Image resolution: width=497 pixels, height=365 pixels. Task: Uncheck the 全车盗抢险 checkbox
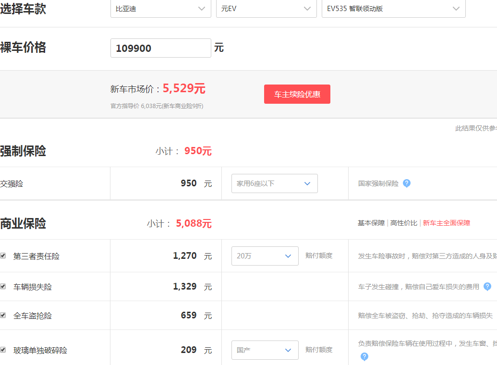3,315
